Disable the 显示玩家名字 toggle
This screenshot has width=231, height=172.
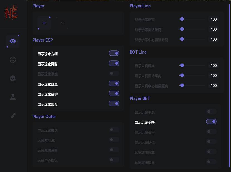pos(114,93)
